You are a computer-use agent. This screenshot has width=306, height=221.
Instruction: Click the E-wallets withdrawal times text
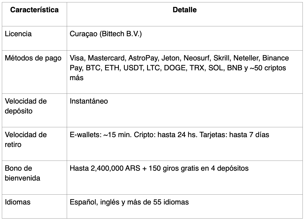[169, 135]
